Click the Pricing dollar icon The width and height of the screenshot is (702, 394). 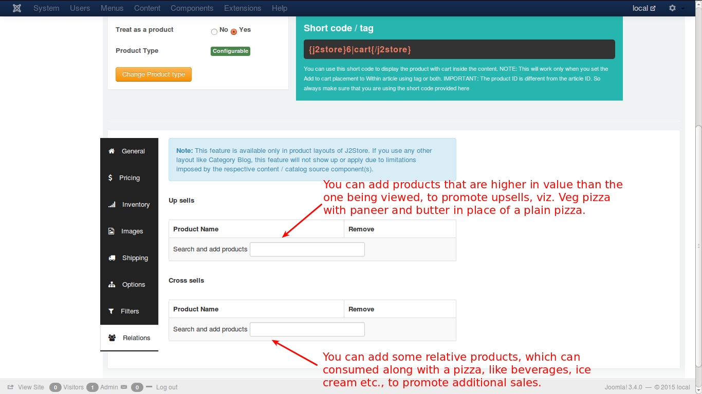tap(110, 178)
